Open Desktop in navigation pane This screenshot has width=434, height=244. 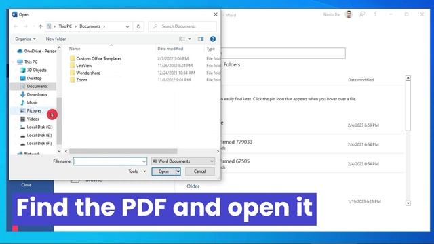31,79
